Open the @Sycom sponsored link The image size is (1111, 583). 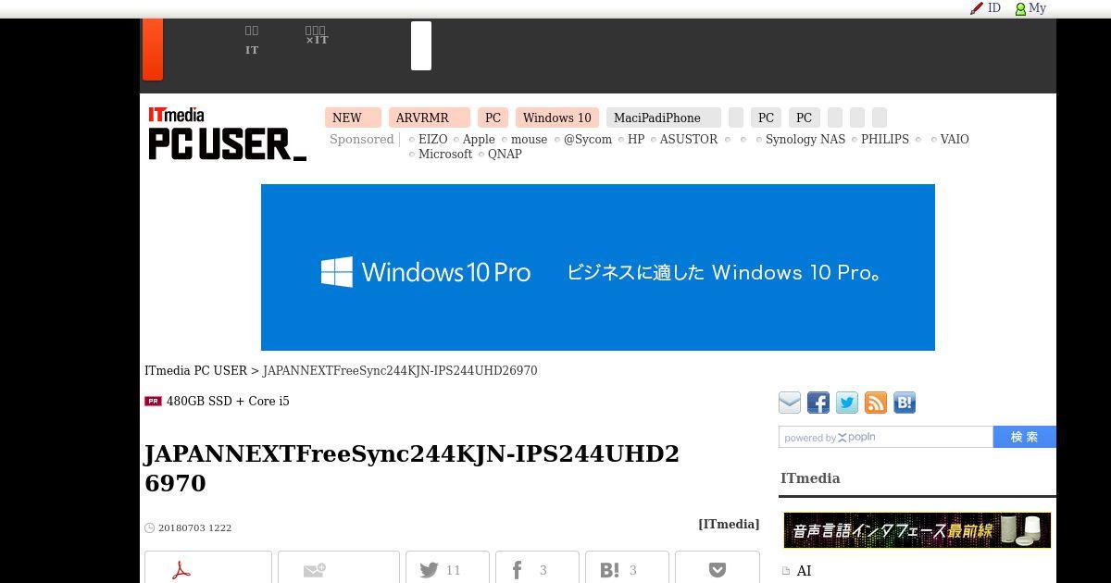[x=588, y=139]
